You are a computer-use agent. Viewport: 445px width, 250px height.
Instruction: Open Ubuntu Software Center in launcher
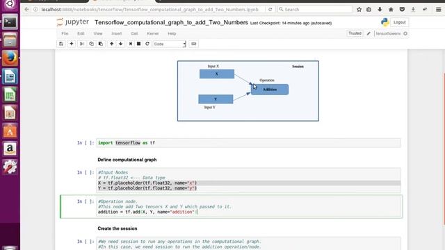(10, 131)
